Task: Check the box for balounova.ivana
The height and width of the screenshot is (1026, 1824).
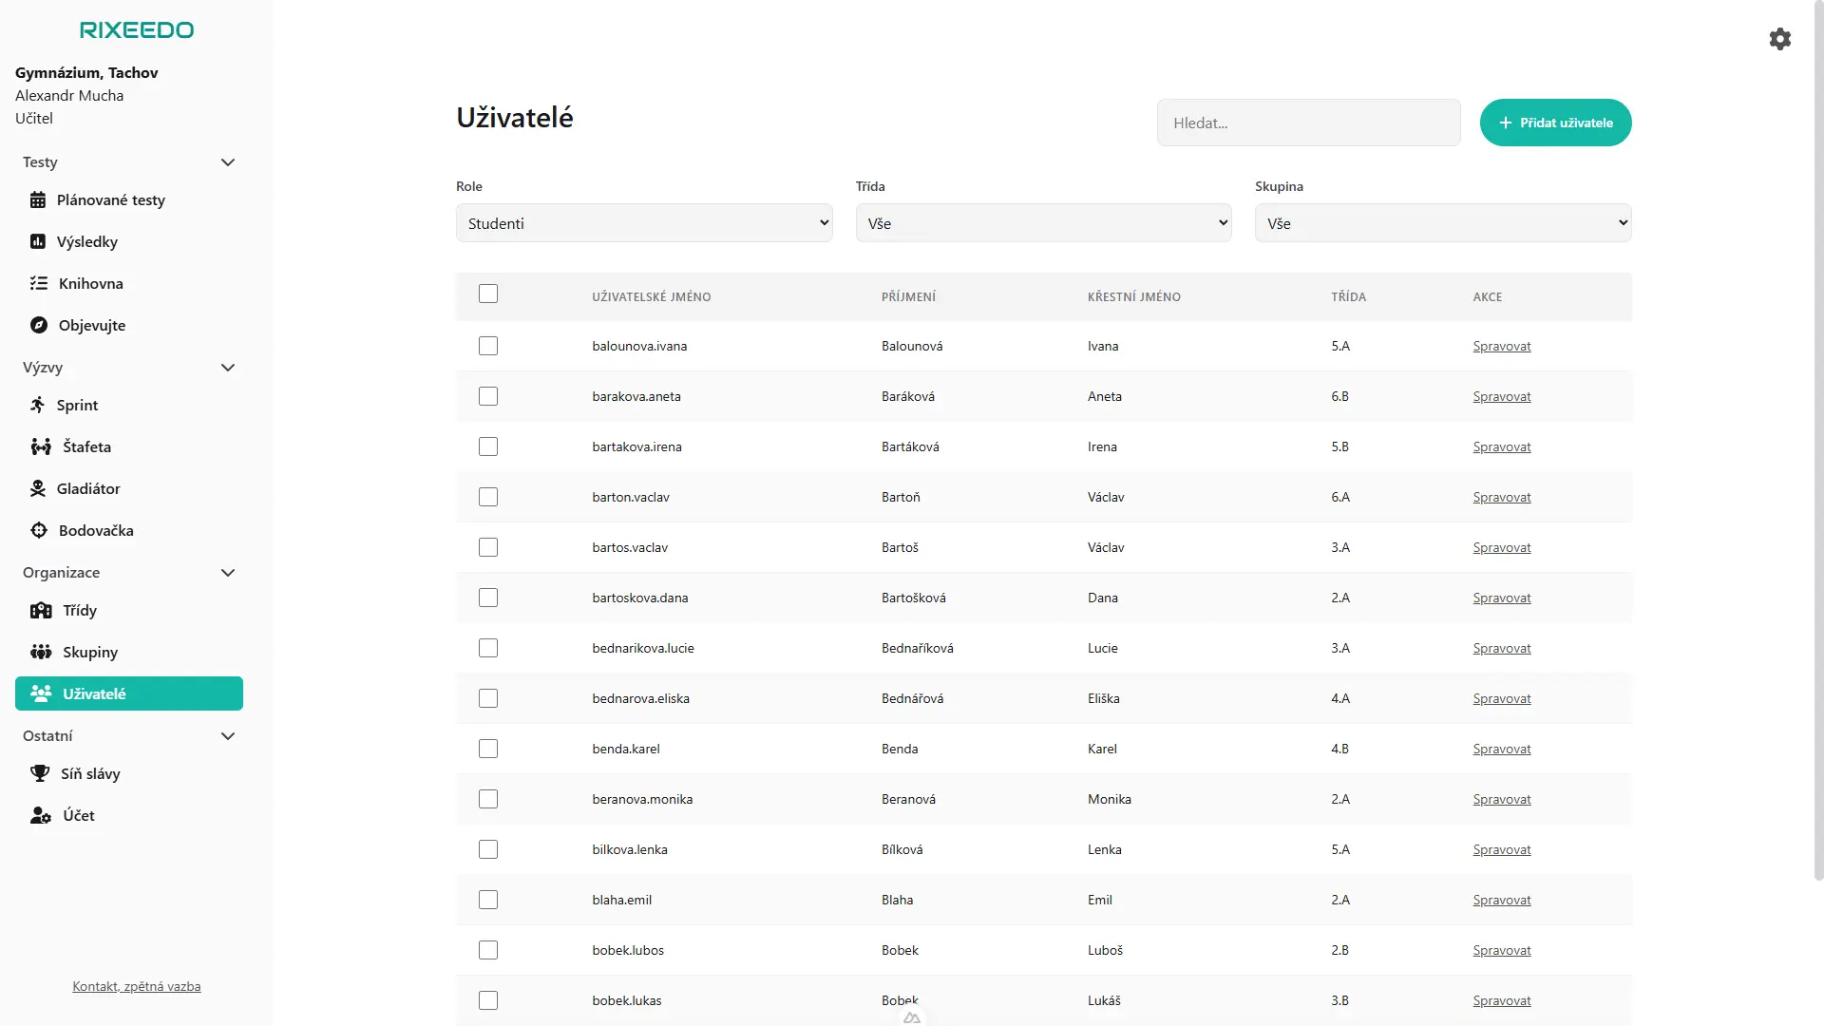Action: click(x=488, y=347)
